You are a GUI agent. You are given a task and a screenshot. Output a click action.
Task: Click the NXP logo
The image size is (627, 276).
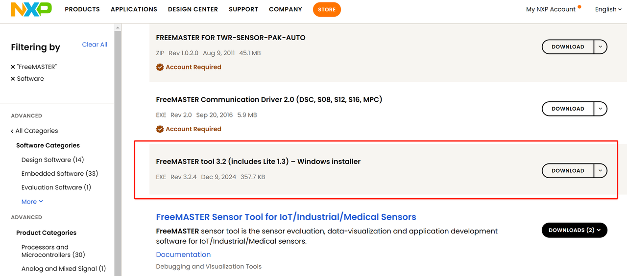[31, 9]
